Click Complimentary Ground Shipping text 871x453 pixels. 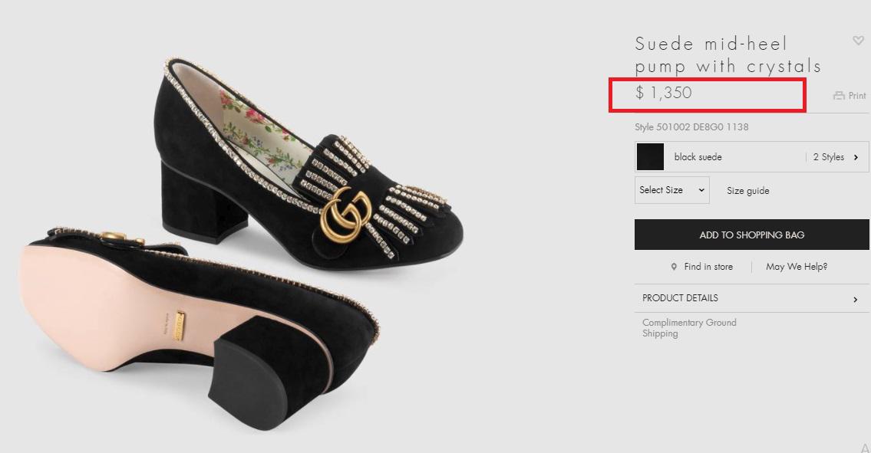click(688, 328)
